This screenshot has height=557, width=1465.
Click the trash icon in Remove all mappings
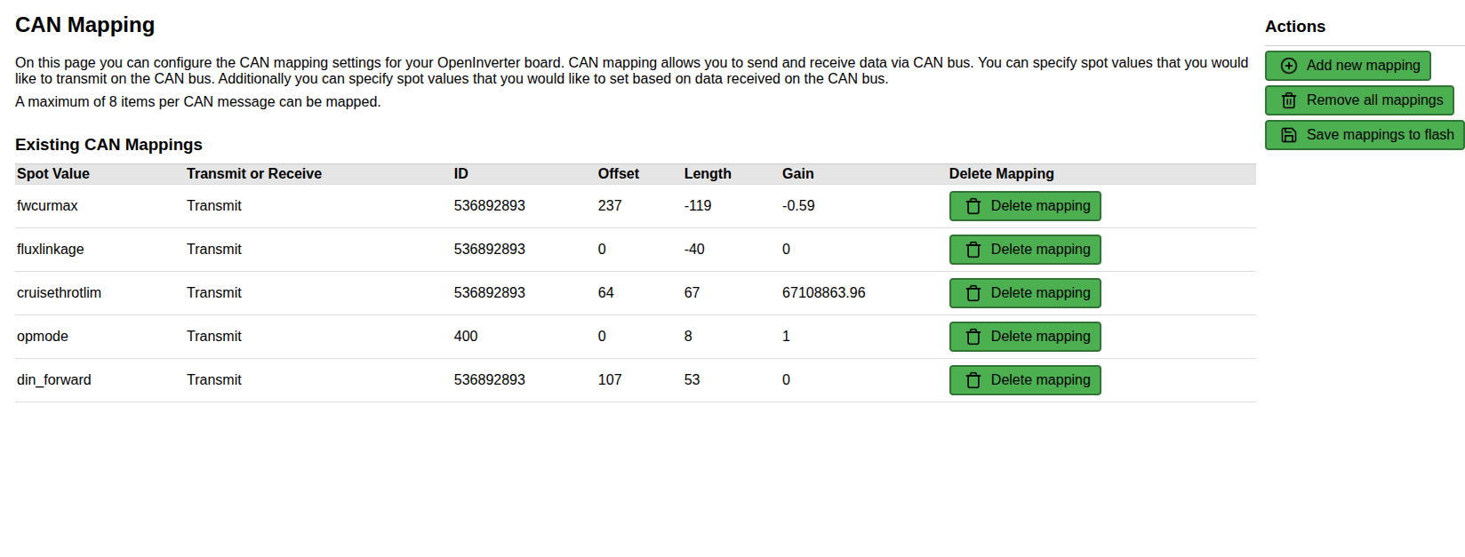[1288, 100]
